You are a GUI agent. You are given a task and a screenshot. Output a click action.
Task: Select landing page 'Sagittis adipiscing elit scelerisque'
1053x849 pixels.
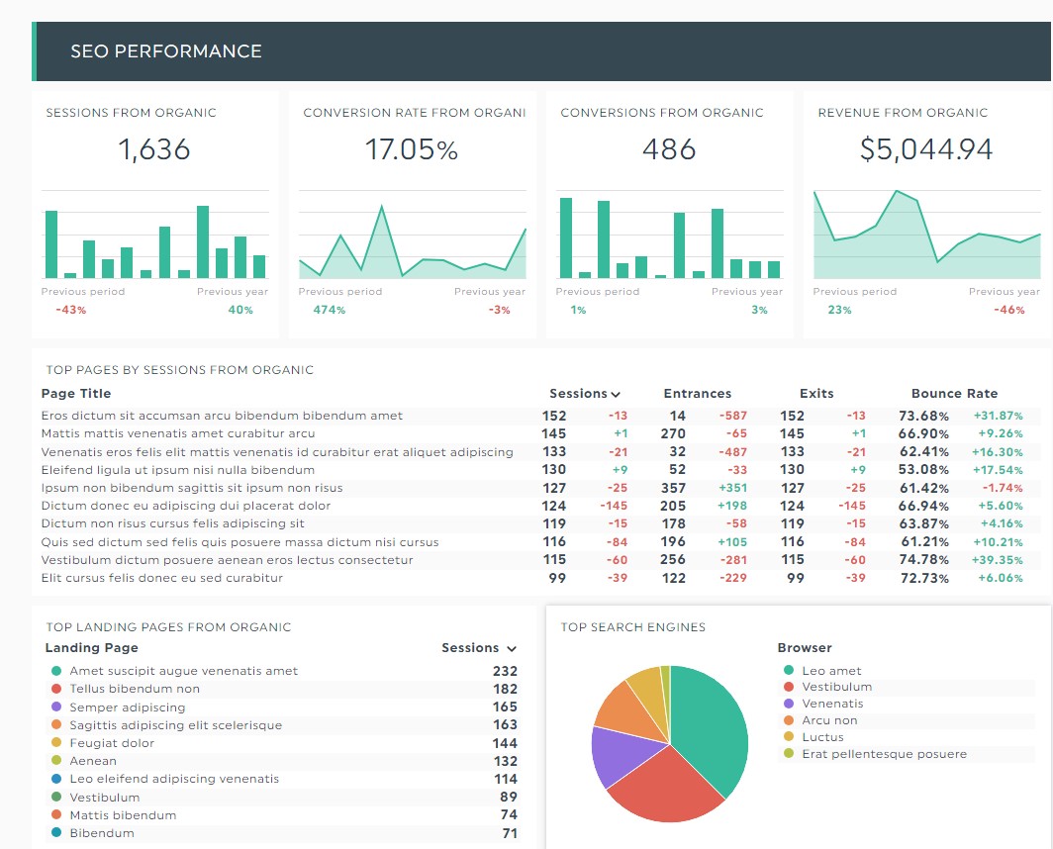(x=176, y=725)
